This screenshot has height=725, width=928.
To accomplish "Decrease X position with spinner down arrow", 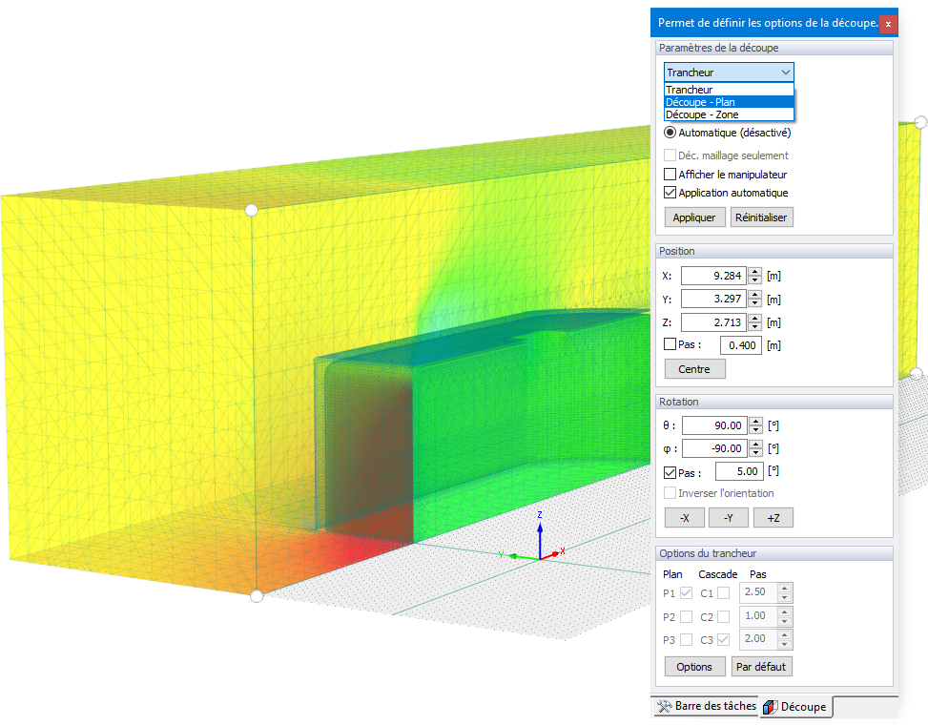I will (x=754, y=280).
